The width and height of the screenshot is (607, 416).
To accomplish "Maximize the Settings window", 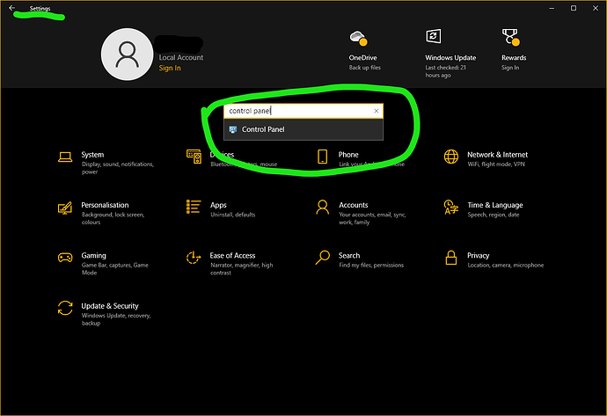I will click(574, 8).
